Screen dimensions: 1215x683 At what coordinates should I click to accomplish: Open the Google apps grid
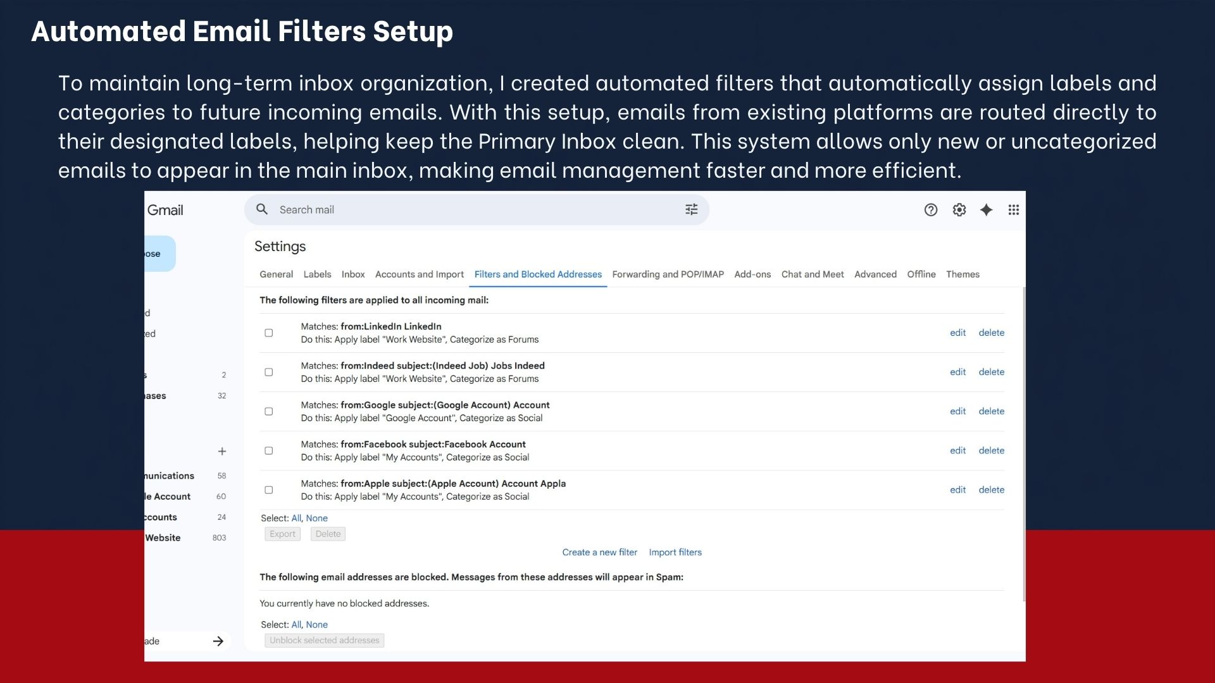1013,210
